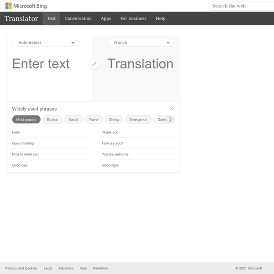Viewport: 274px width, 274px height.
Task: Open the Apps tab
Action: pos(106,19)
